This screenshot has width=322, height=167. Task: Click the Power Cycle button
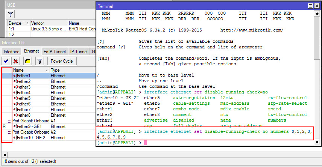pyautogui.click(x=62, y=61)
